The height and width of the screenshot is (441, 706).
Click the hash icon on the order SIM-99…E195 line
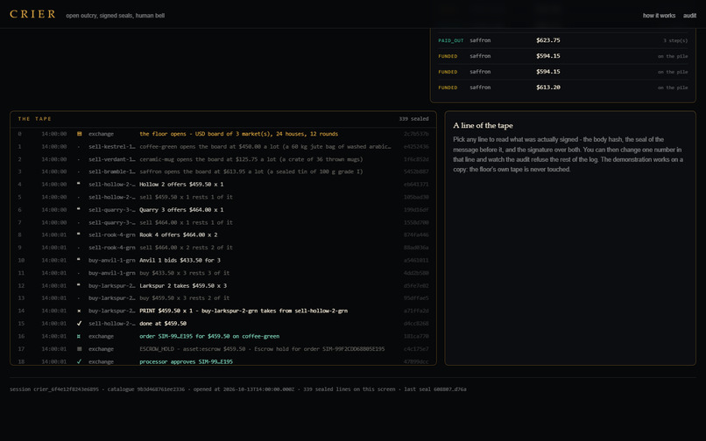pos(79,336)
